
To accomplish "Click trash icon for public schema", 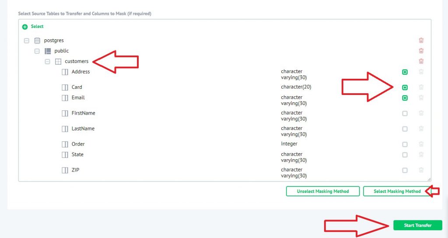I will 421,51.
